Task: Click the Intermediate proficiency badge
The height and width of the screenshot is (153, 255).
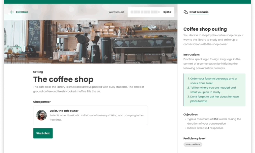Action: (193, 144)
